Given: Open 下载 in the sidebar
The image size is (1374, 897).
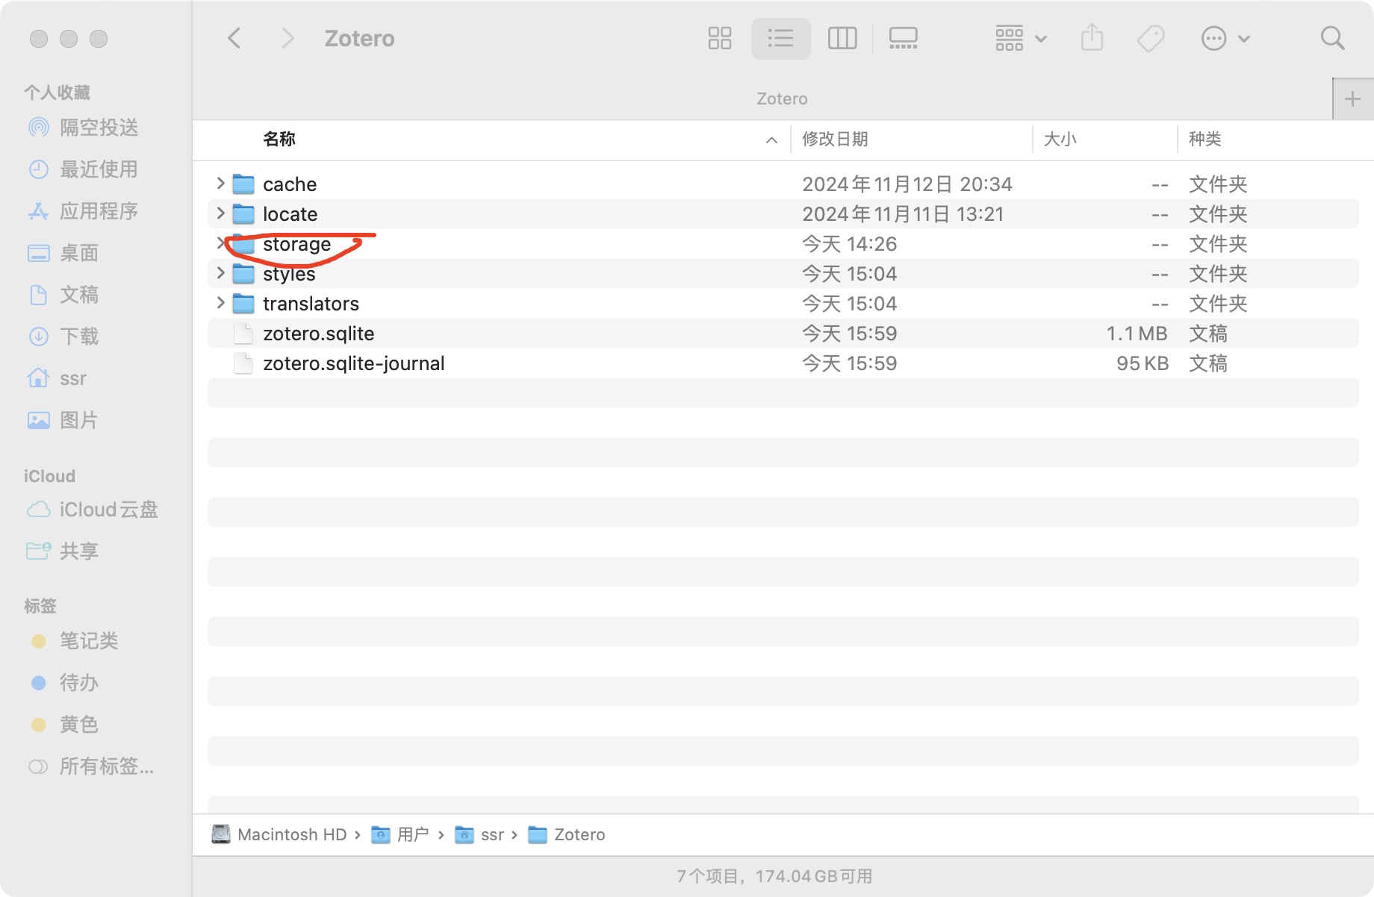Looking at the screenshot, I should pos(64,337).
